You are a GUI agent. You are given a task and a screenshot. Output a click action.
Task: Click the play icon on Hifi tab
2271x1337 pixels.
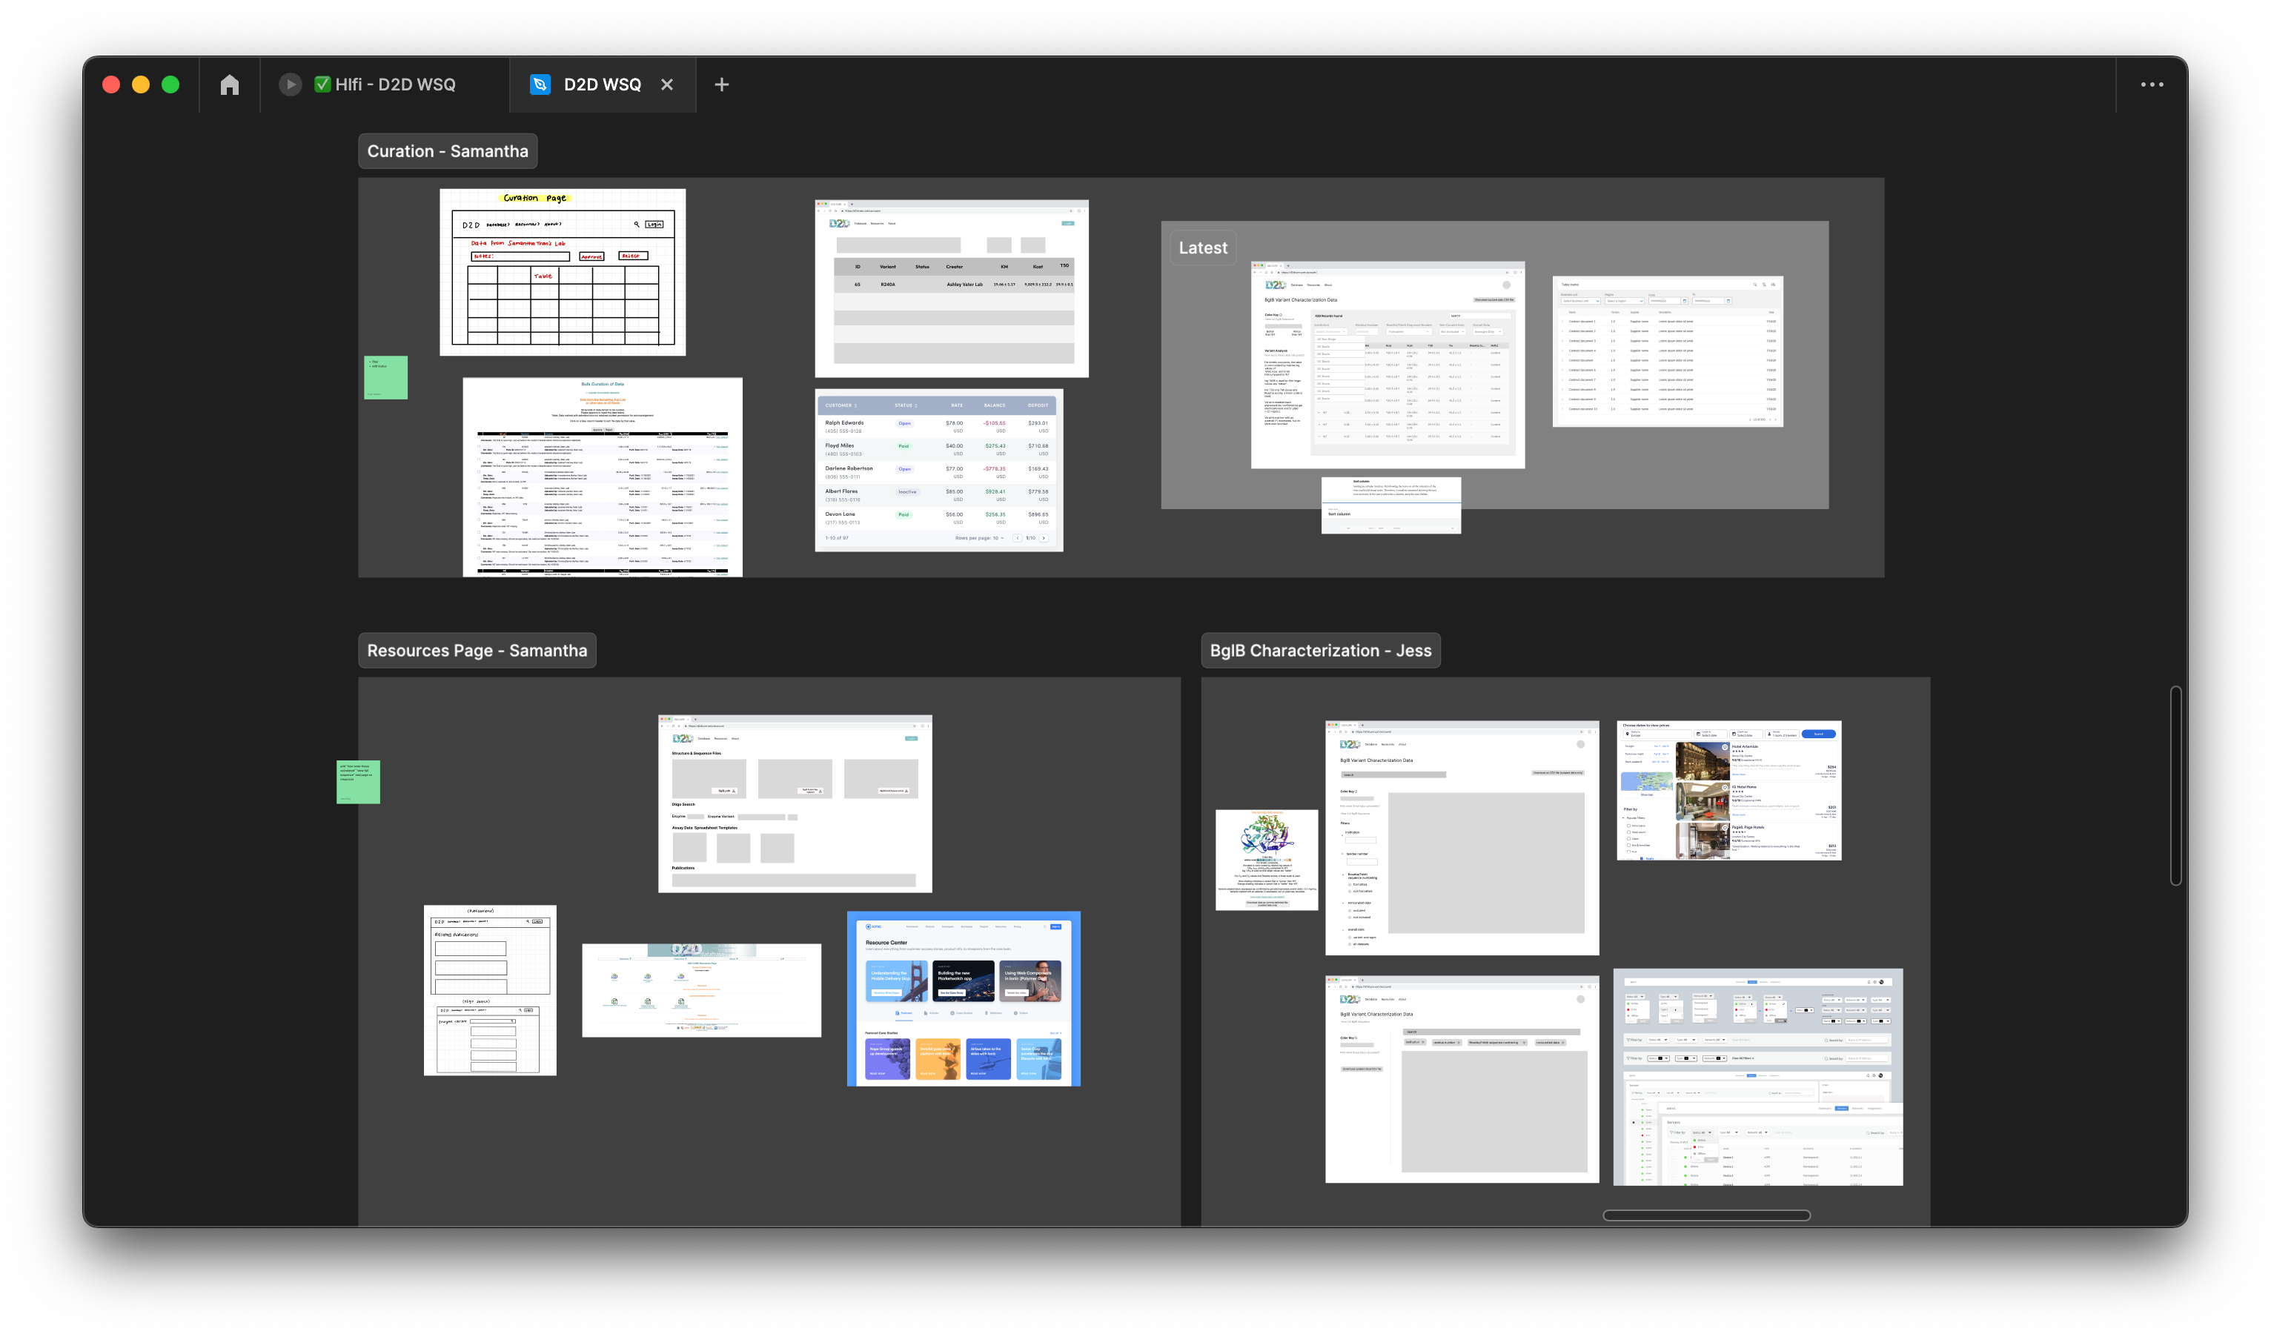(x=289, y=84)
